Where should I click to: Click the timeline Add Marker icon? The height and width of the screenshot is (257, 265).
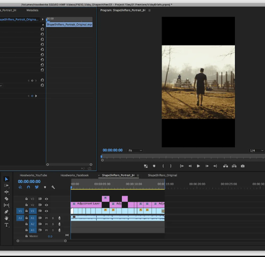45,187
